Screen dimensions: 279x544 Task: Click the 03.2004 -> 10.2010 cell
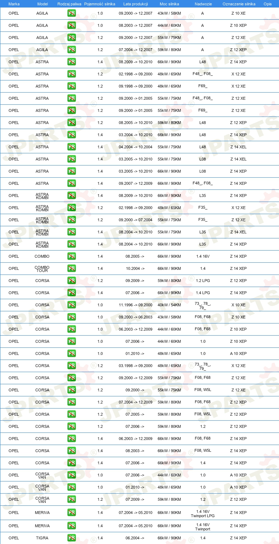click(136, 135)
